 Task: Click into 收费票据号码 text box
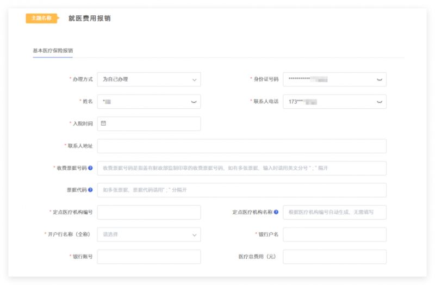241,168
